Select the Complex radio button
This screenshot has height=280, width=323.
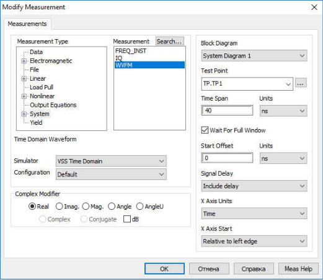point(43,219)
